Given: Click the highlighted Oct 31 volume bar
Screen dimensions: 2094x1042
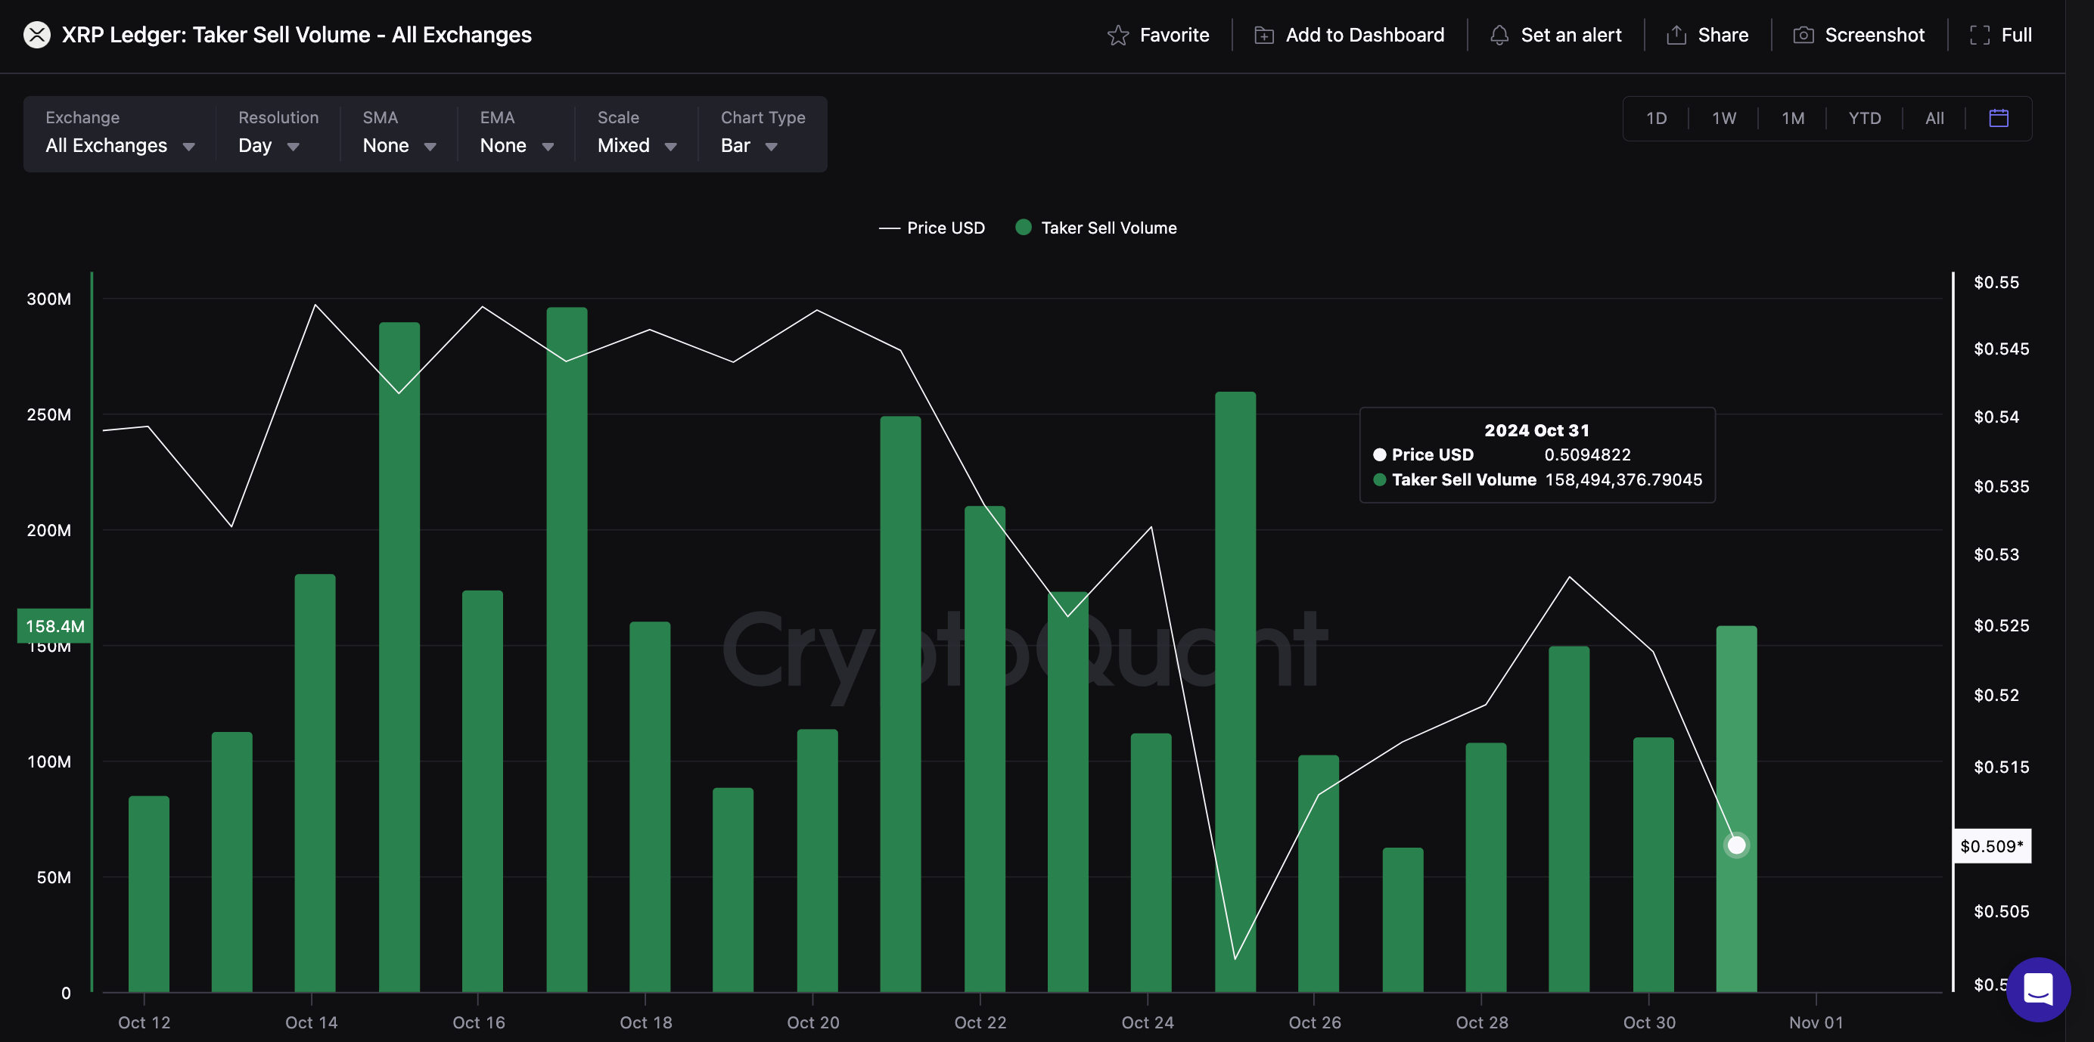Looking at the screenshot, I should coord(1736,809).
